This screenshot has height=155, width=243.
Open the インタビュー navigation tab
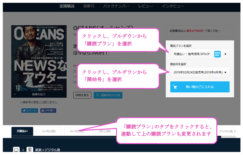point(173,6)
